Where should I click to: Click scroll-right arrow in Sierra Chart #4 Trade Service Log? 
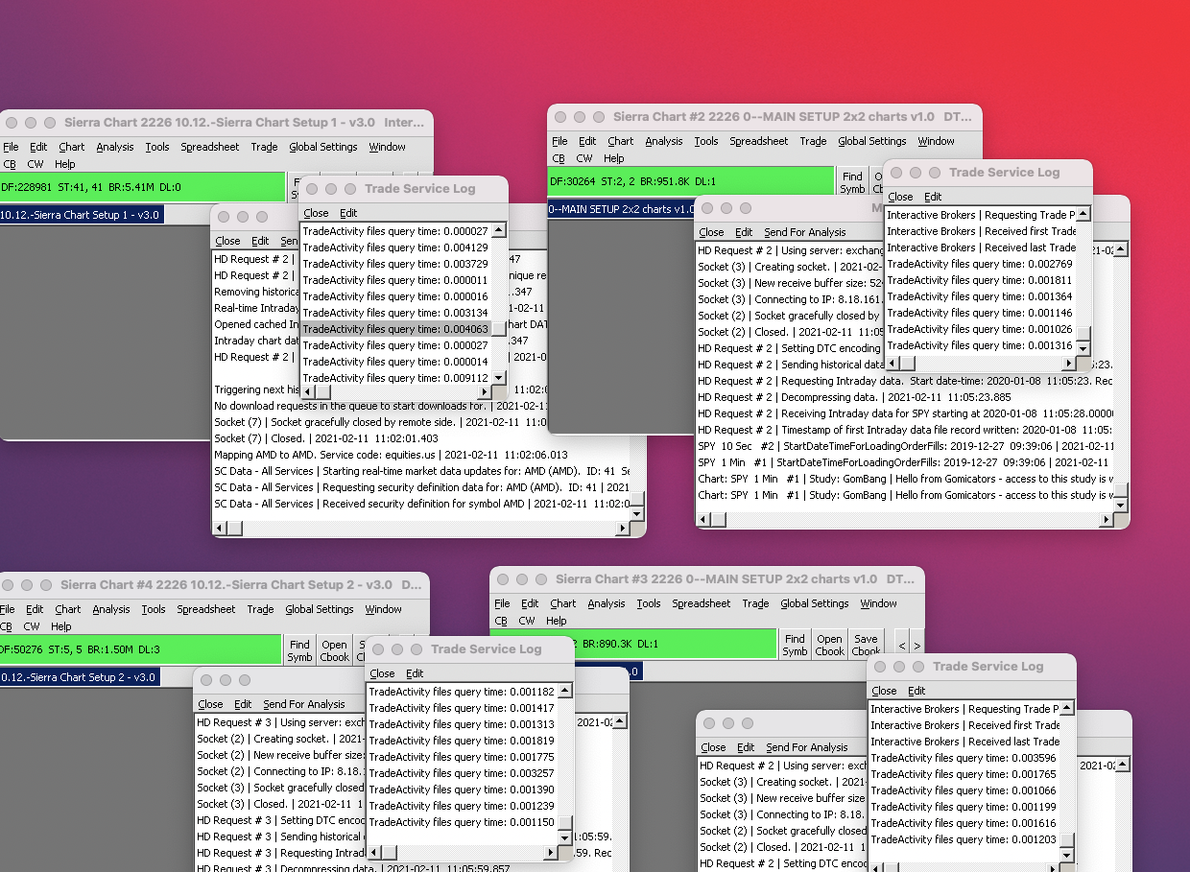[551, 852]
